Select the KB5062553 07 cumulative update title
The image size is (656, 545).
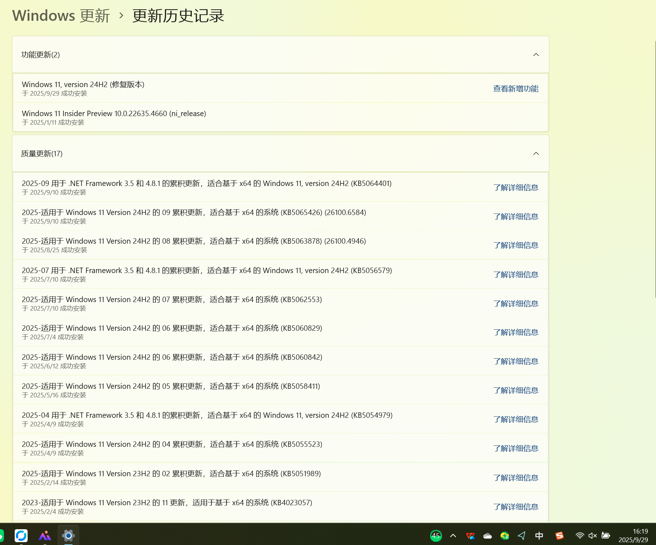[x=172, y=299]
